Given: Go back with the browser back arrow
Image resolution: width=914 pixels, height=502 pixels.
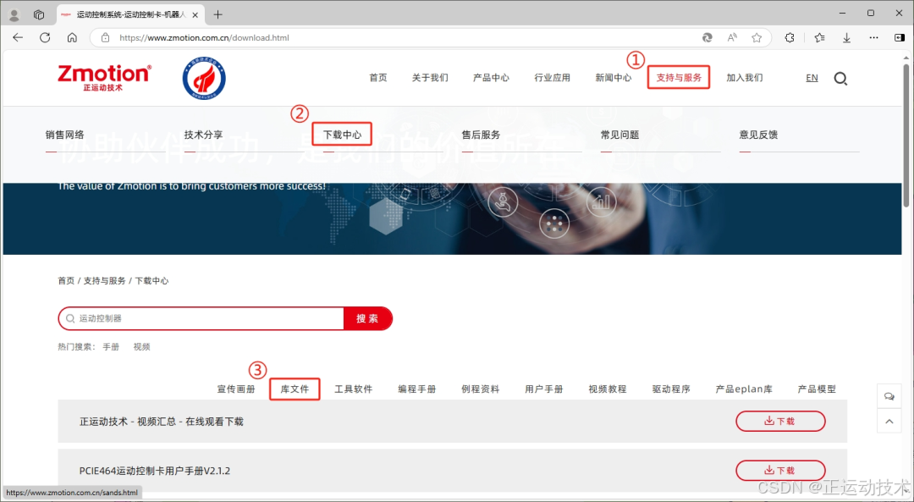Looking at the screenshot, I should [18, 37].
